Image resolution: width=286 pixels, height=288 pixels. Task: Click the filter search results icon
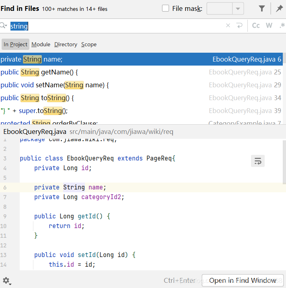(261, 8)
